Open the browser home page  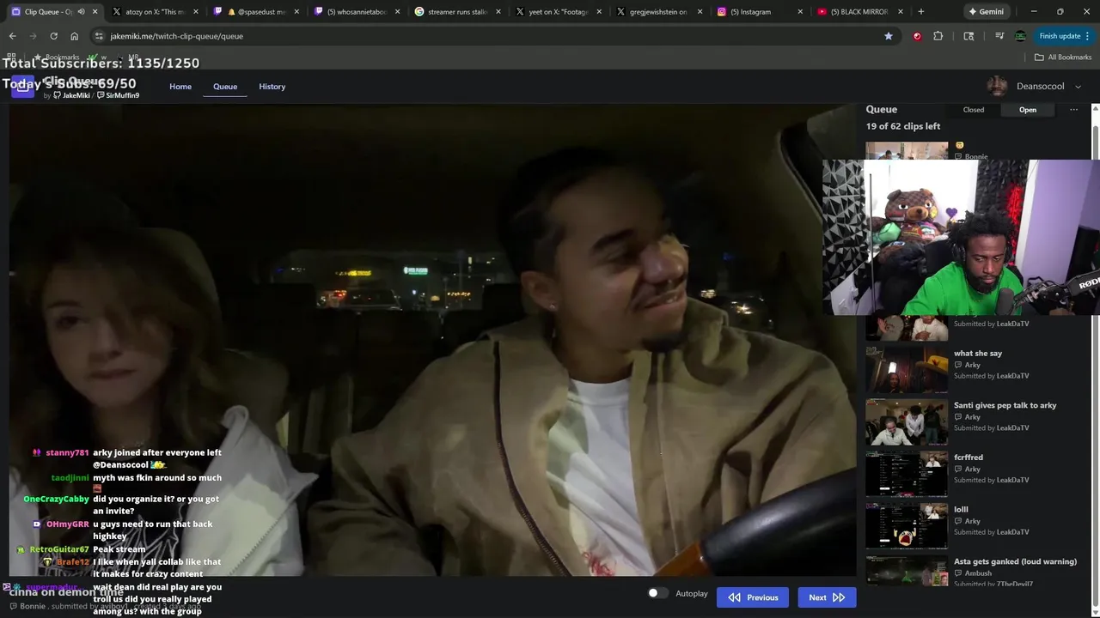[74, 36]
